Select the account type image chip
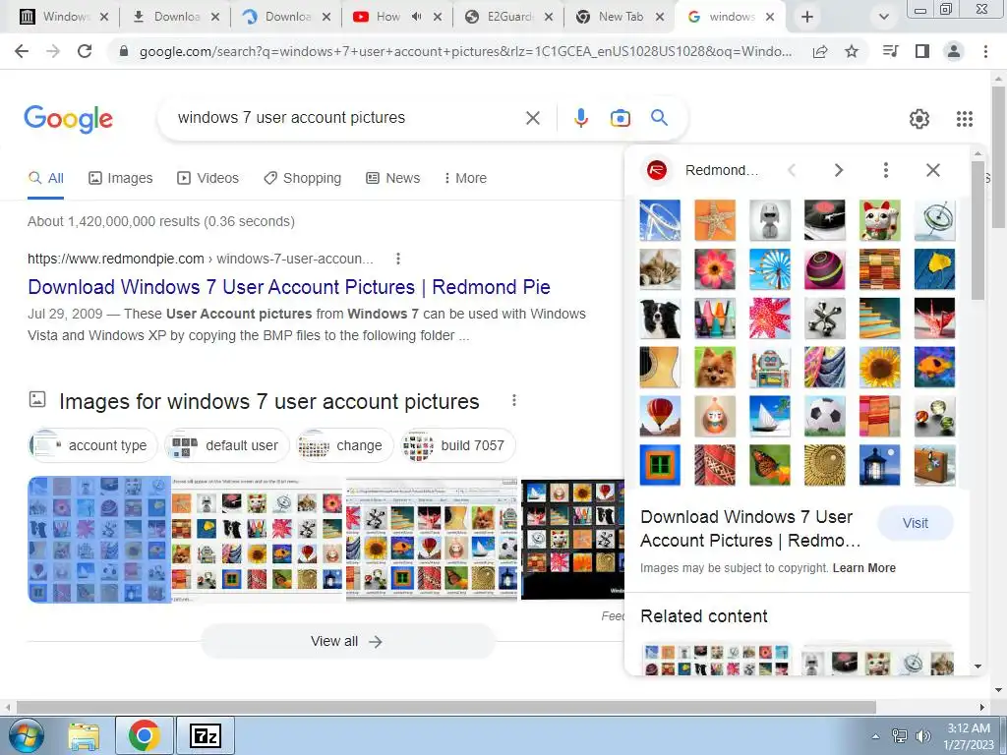Viewport: 1007px width, 755px height. point(93,445)
